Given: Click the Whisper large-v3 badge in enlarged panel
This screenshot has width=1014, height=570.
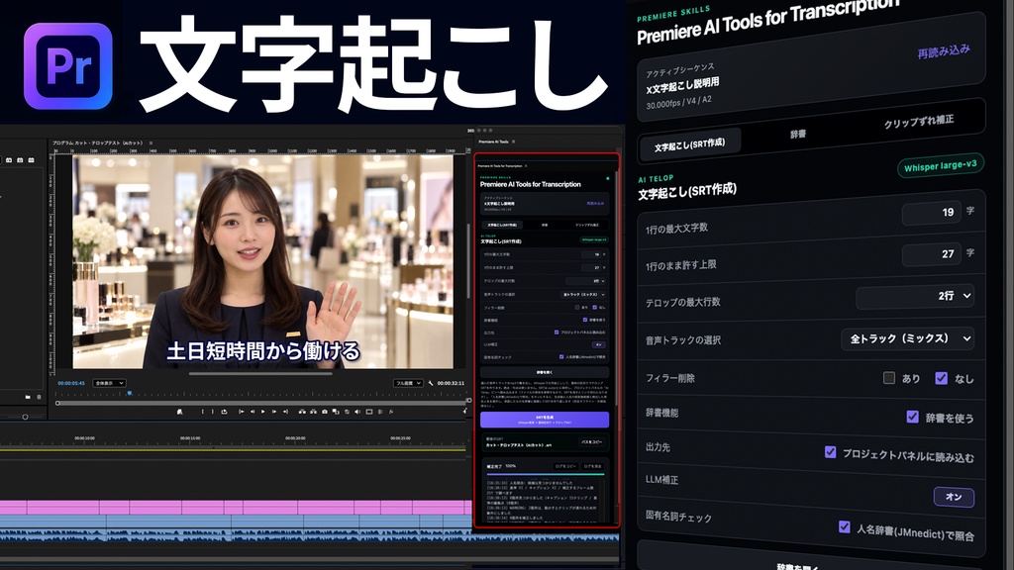Looking at the screenshot, I should (941, 165).
